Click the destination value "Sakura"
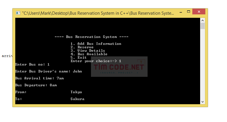The image size is (227, 122). [x=77, y=99]
